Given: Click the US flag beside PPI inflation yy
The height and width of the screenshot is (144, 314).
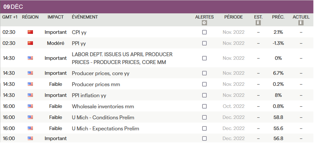Looking at the screenshot, I should (x=30, y=95).
